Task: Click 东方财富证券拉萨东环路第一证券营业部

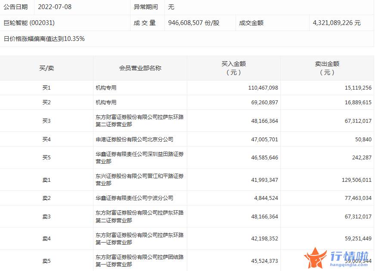Action: (x=139, y=239)
